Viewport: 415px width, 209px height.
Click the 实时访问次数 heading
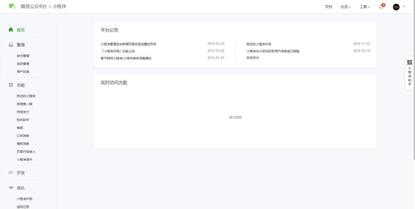(x=114, y=83)
